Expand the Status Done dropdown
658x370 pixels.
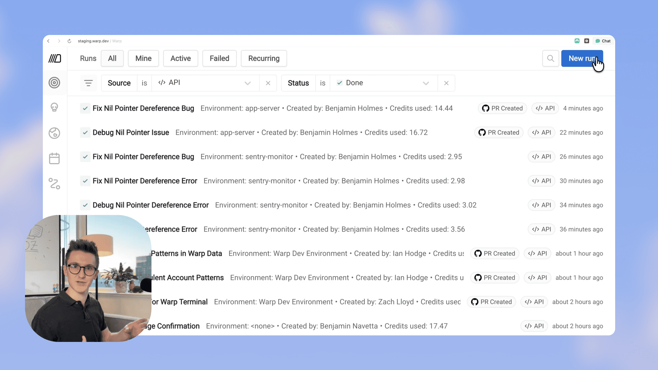coord(426,83)
